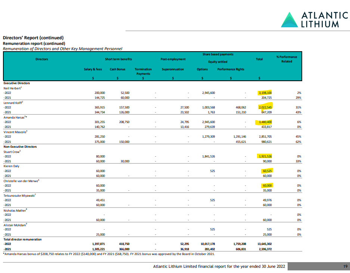Click the 'Superannuation' subheader
Screen dimensions: 350x273
tap(173, 69)
